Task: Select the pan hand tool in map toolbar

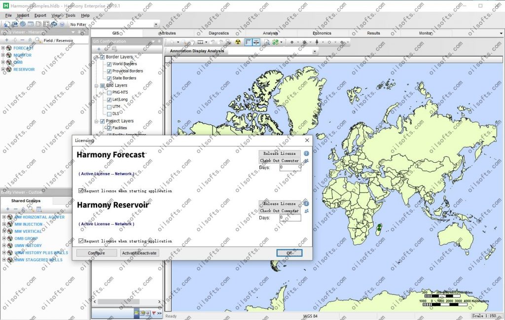Action: click(x=192, y=42)
